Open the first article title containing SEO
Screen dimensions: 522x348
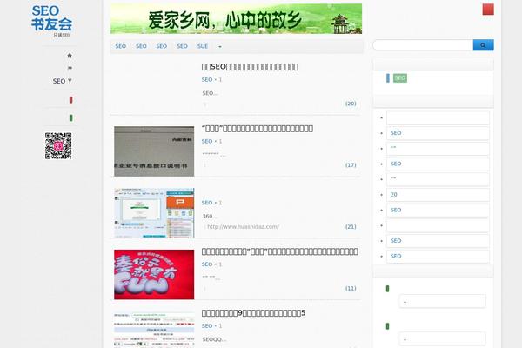[x=250, y=67]
